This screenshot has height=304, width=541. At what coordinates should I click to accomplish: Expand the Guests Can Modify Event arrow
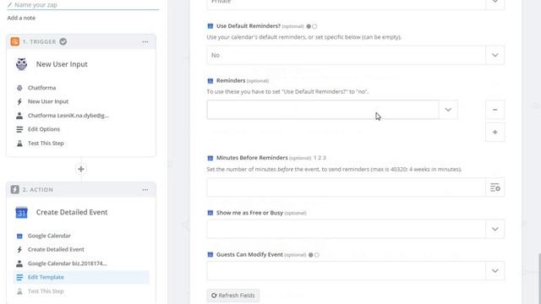tap(495, 270)
